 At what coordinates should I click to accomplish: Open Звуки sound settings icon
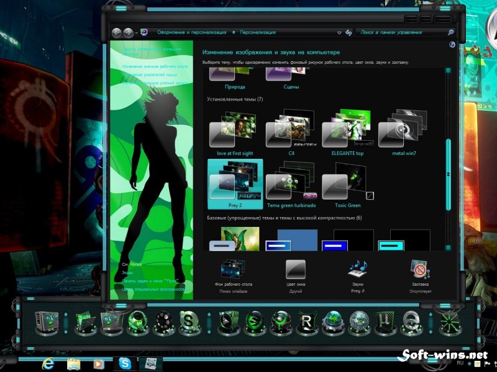[358, 269]
